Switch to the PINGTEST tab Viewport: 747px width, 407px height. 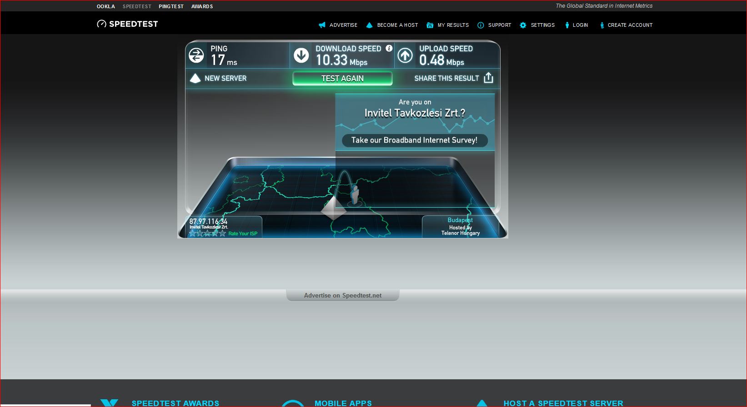[x=171, y=6]
